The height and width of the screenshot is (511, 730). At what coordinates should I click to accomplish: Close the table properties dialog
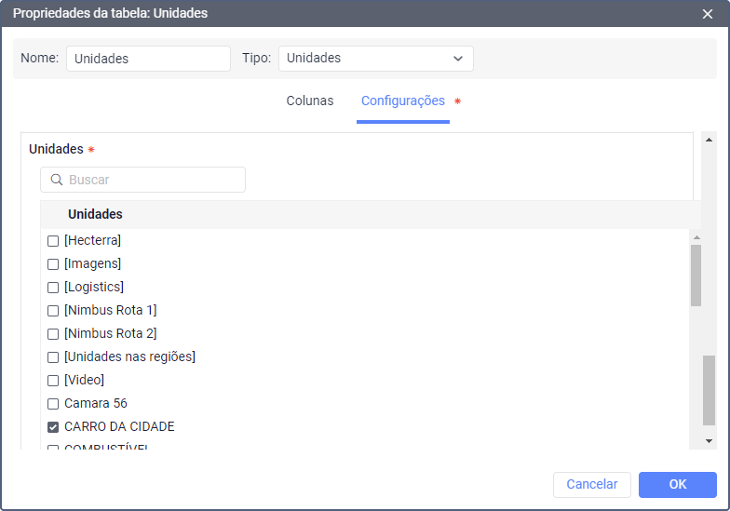pos(708,14)
